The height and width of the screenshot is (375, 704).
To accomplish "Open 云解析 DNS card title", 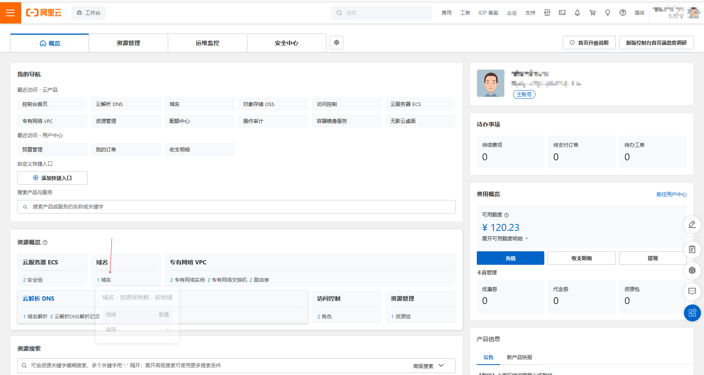I will coord(39,299).
